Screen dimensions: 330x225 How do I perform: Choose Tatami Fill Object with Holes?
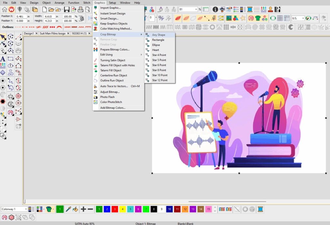pyautogui.click(x=119, y=65)
